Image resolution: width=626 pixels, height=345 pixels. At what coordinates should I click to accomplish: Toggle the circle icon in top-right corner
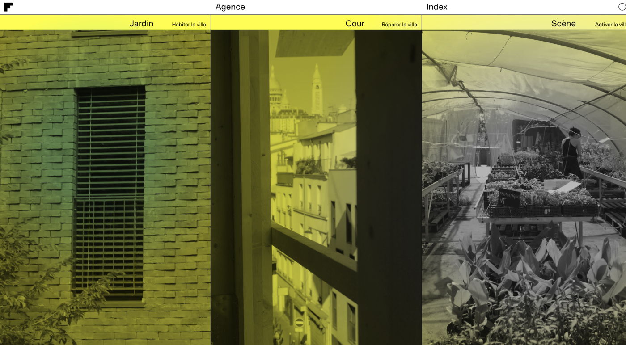tap(622, 7)
